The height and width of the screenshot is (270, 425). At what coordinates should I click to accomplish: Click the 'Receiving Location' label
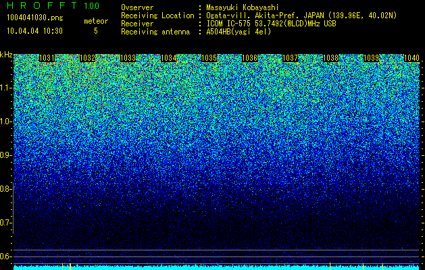point(157,16)
